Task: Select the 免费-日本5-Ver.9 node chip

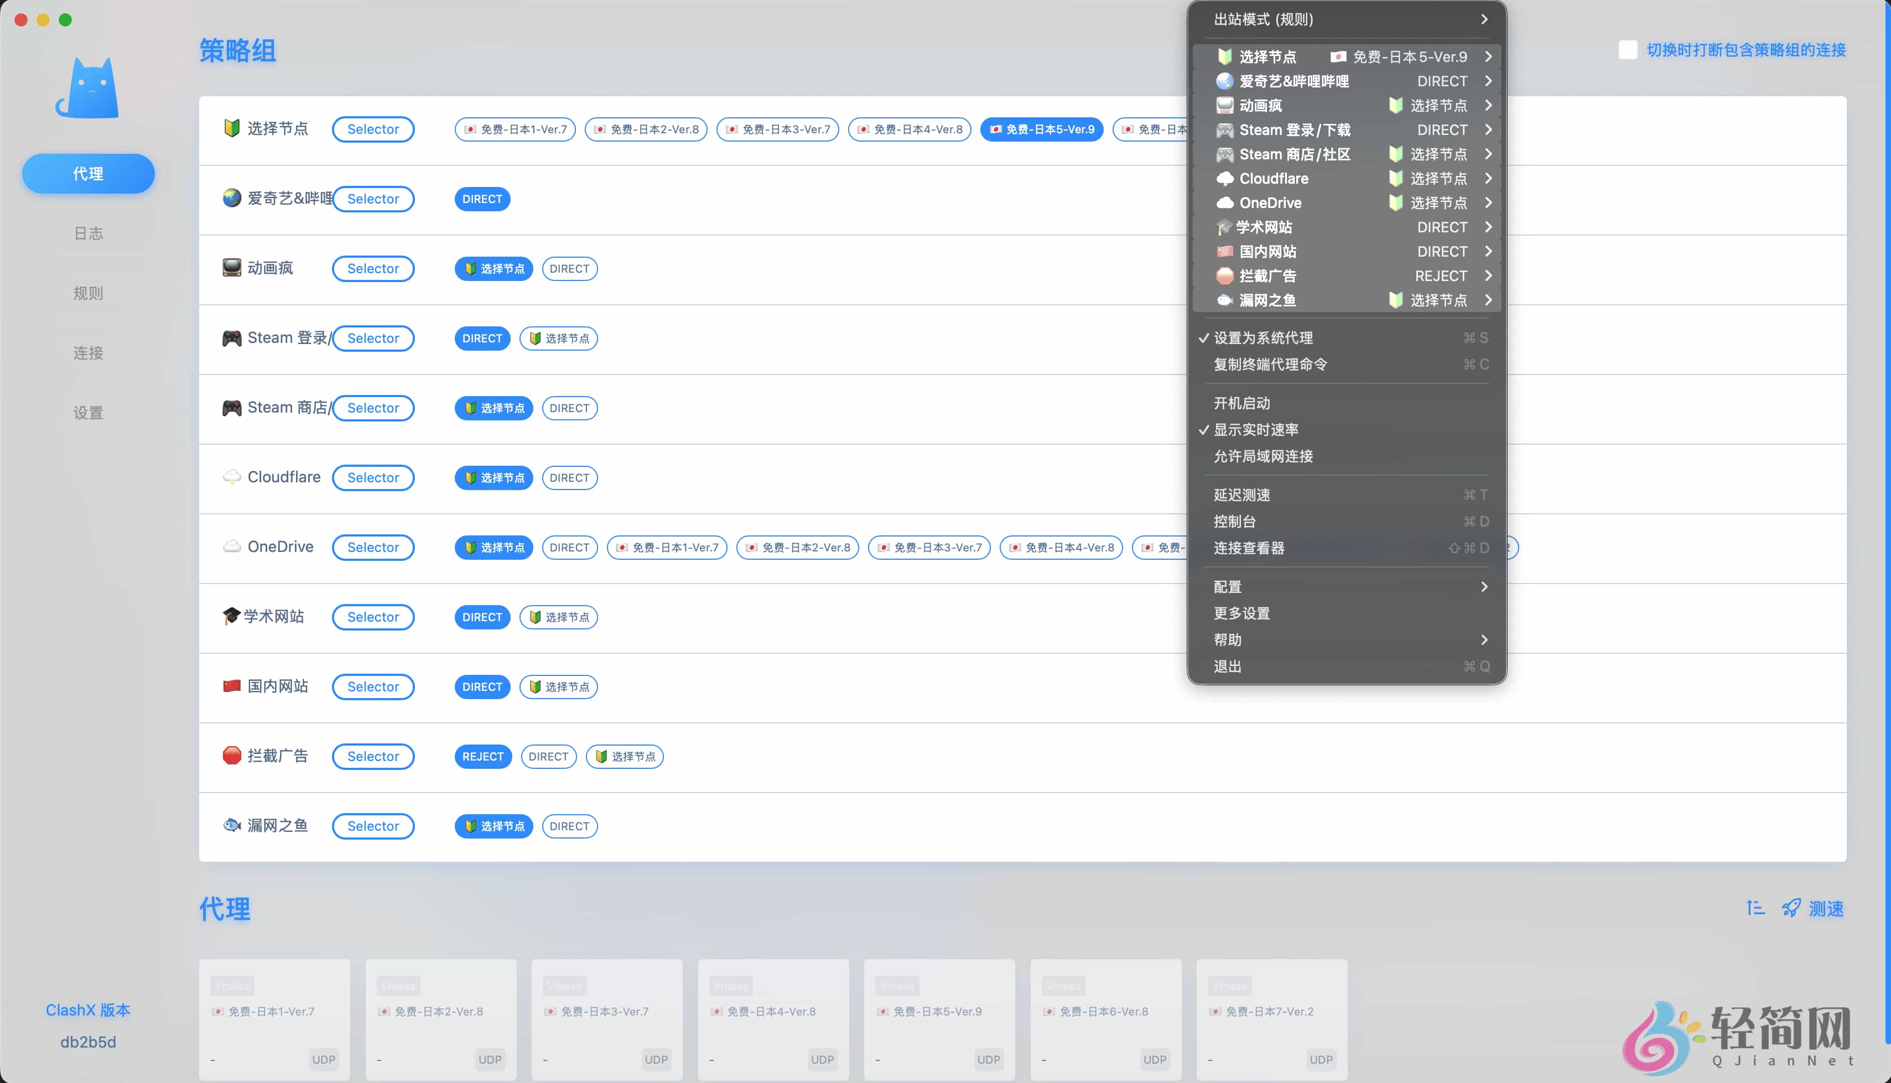Action: (1041, 129)
